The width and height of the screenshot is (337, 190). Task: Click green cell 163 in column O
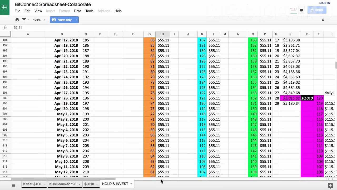pyautogui.click(x=253, y=40)
